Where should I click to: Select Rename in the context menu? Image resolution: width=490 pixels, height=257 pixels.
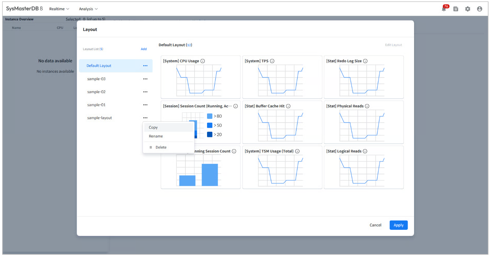pos(156,136)
